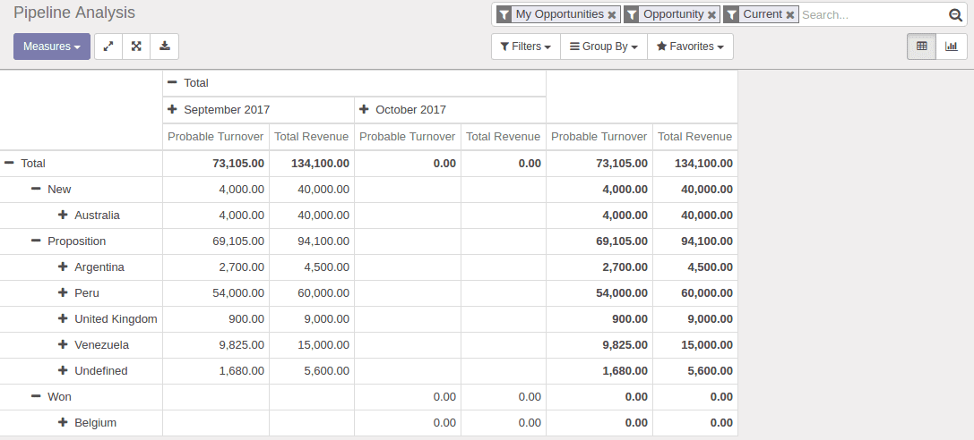The image size is (974, 440).
Task: Switch to pivot table view
Action: [x=922, y=47]
